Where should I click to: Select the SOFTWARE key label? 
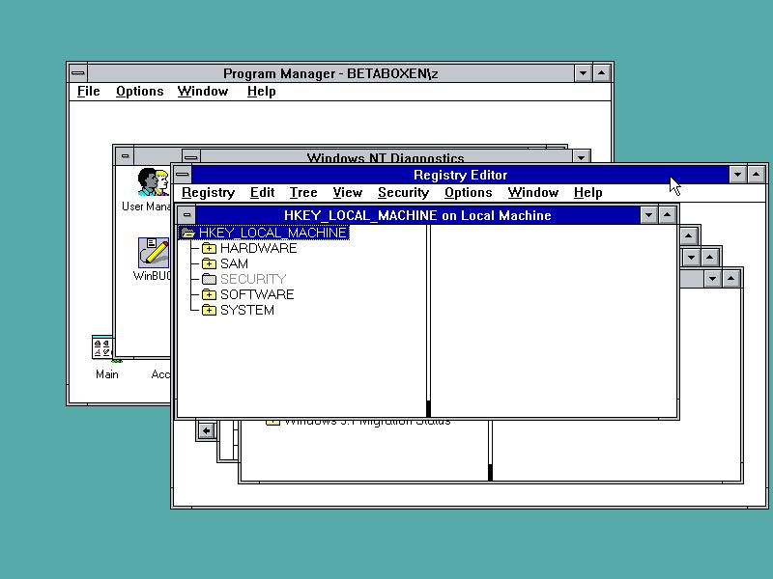tap(257, 295)
